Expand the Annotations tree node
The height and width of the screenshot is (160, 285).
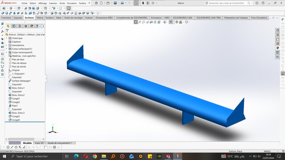coord(7,45)
